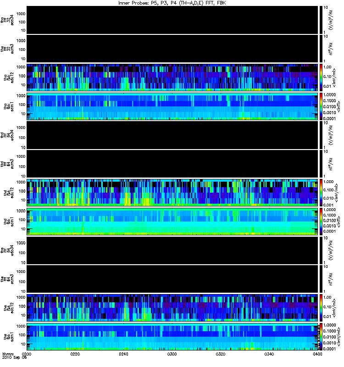Click the plot title Inner Probes FFT, FBK
The image size is (344, 367).
[172, 3]
